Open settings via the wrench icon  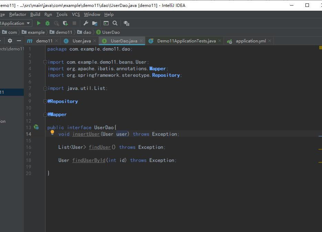pyautogui.click(x=86, y=23)
